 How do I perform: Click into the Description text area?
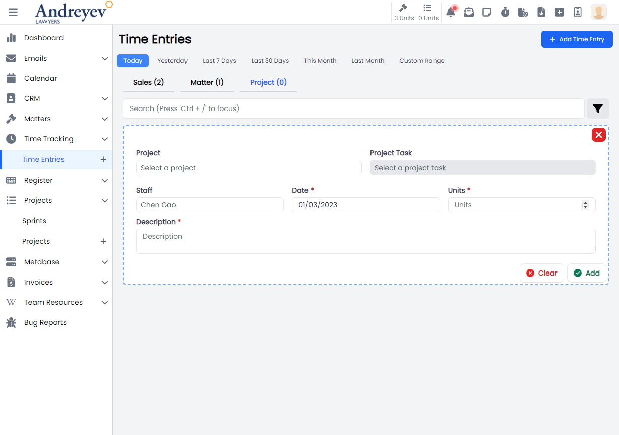tap(365, 241)
